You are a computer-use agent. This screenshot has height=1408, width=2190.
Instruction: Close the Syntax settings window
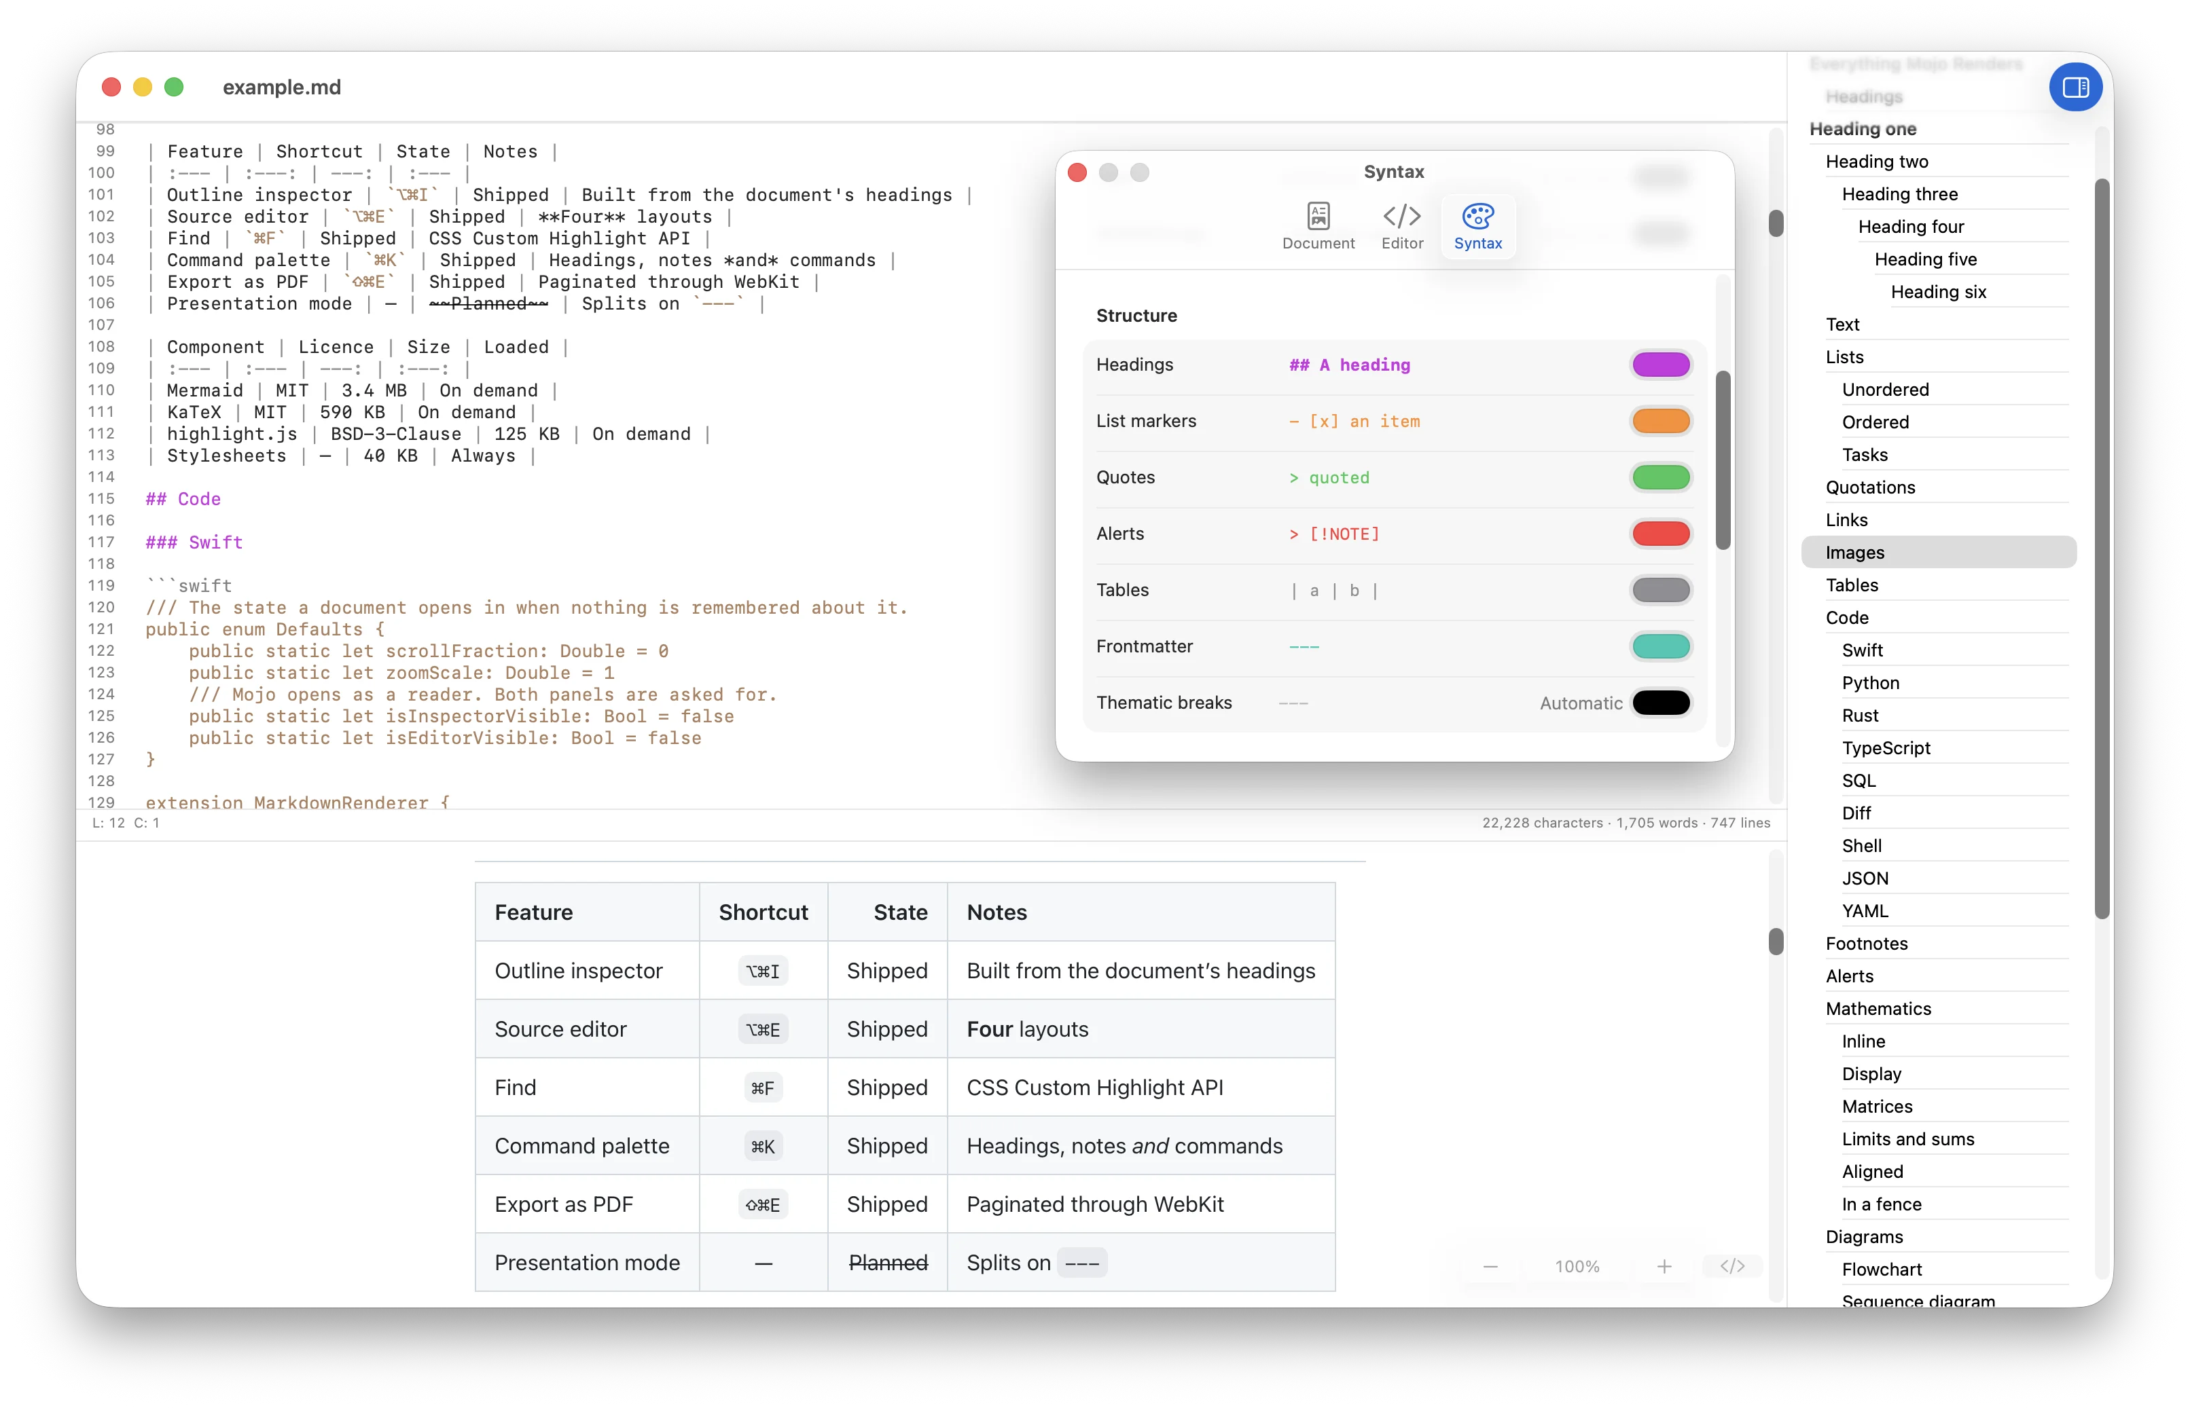tap(1077, 173)
